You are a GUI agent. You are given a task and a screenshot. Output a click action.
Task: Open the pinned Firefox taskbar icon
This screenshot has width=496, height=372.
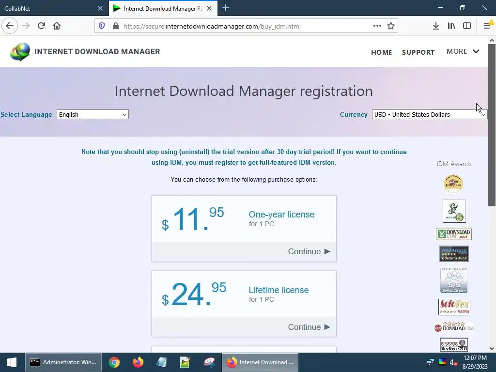[138, 362]
